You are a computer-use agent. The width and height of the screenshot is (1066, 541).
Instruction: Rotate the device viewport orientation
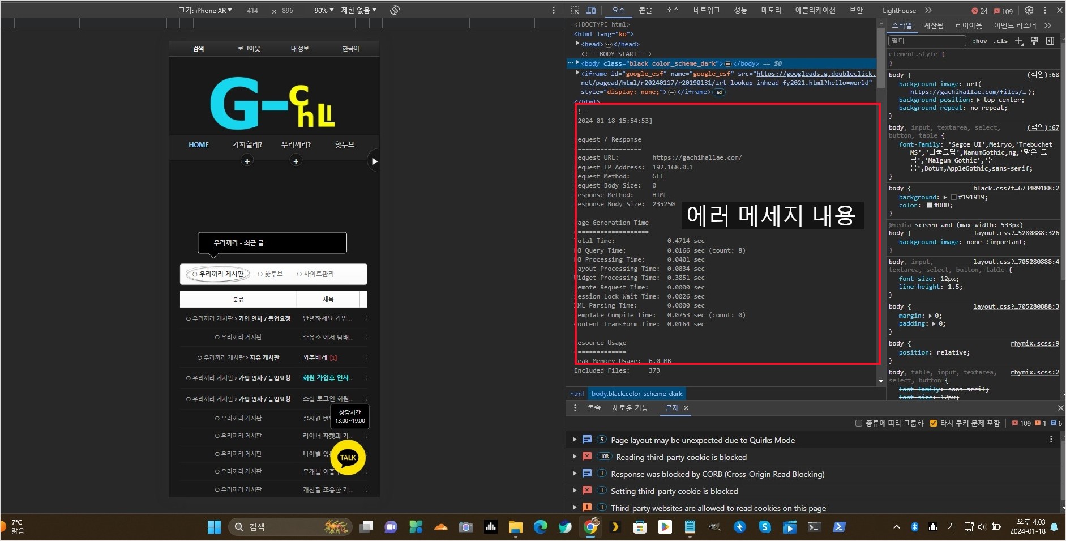pos(395,10)
